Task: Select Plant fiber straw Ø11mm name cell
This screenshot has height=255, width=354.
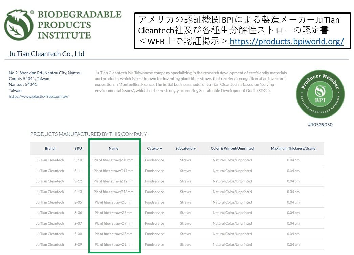Action: click(x=114, y=171)
